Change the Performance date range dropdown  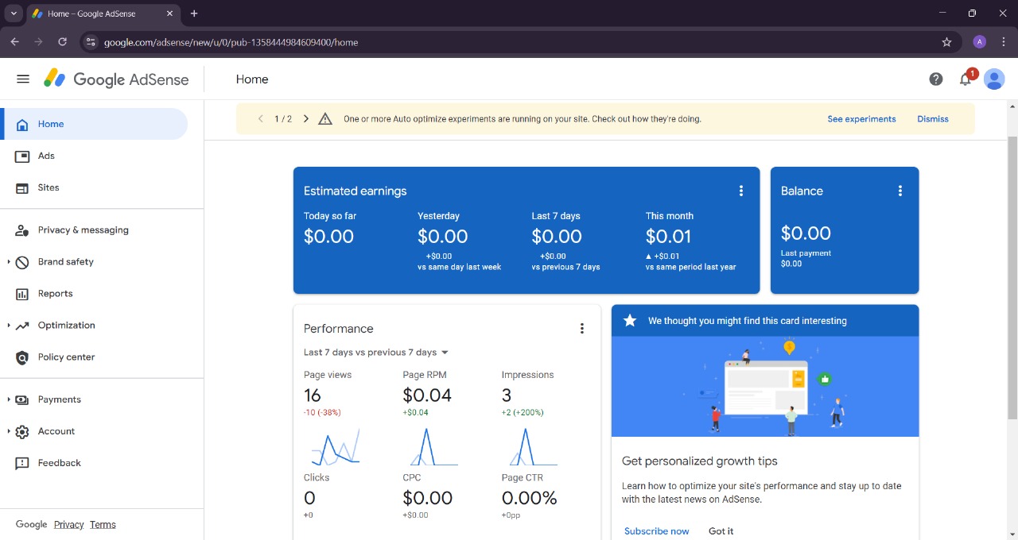tap(376, 353)
